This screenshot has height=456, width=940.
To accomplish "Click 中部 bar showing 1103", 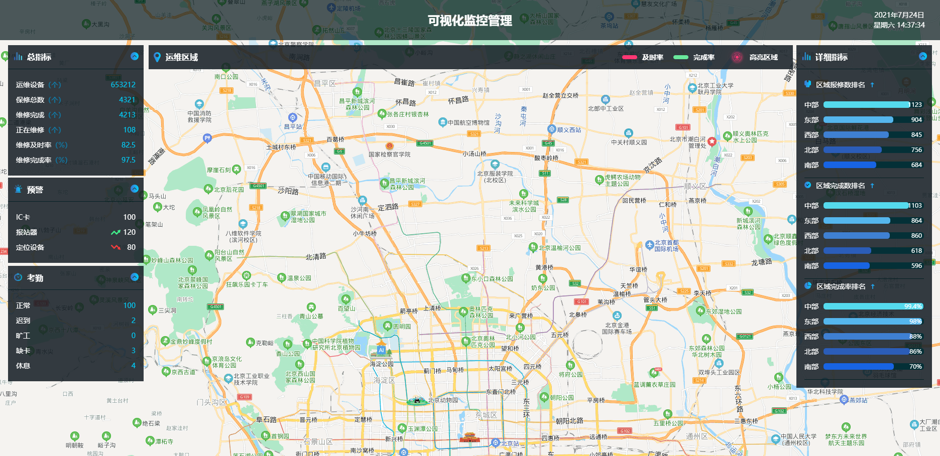I will (x=874, y=206).
